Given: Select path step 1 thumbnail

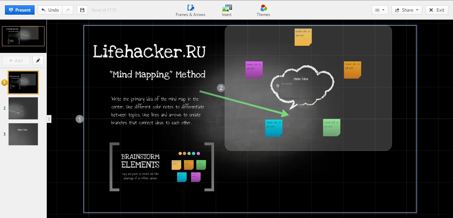Looking at the screenshot, I should pyautogui.click(x=23, y=82).
